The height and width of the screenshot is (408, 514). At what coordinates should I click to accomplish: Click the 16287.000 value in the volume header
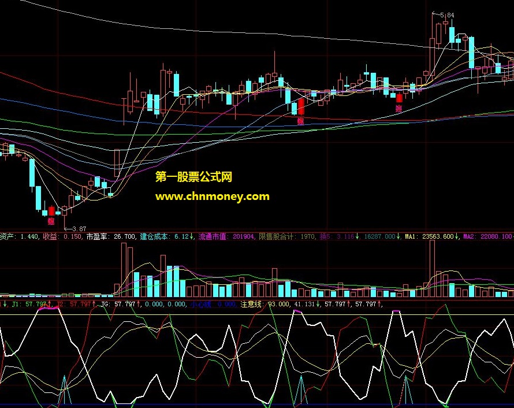(382, 236)
